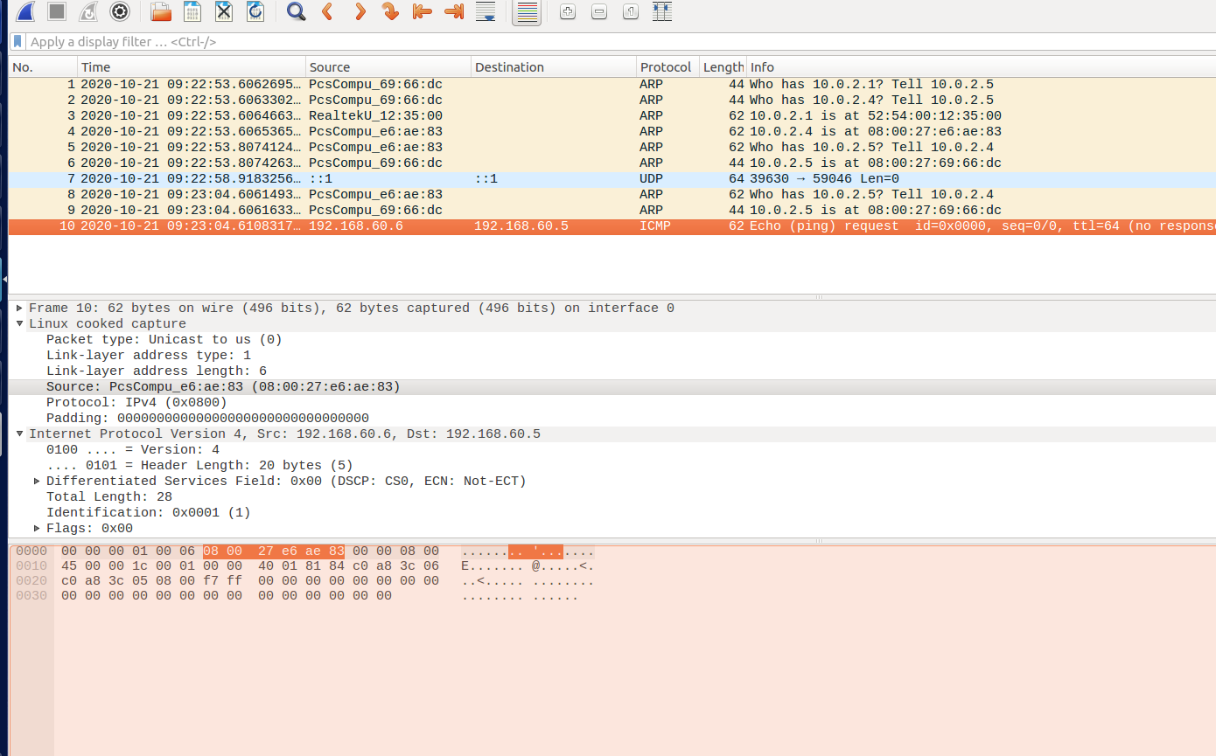Toggle auto-scroll during live capture

pyautogui.click(x=486, y=11)
